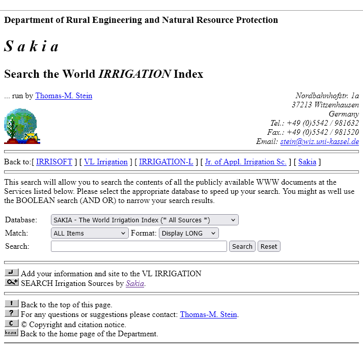363x349 pixels.
Task: Follow the Thomas-M. Stein link after 'run by'
Action: (64, 96)
